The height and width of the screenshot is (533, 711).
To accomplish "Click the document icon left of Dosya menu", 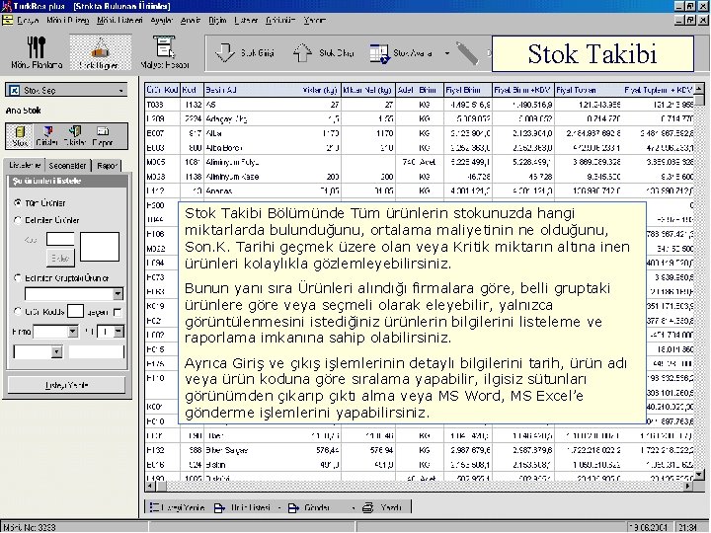I will pos(7,21).
